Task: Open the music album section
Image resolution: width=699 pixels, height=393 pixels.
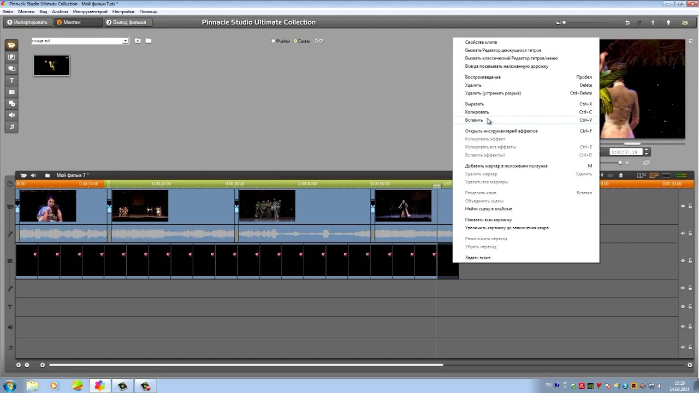Action: click(11, 127)
